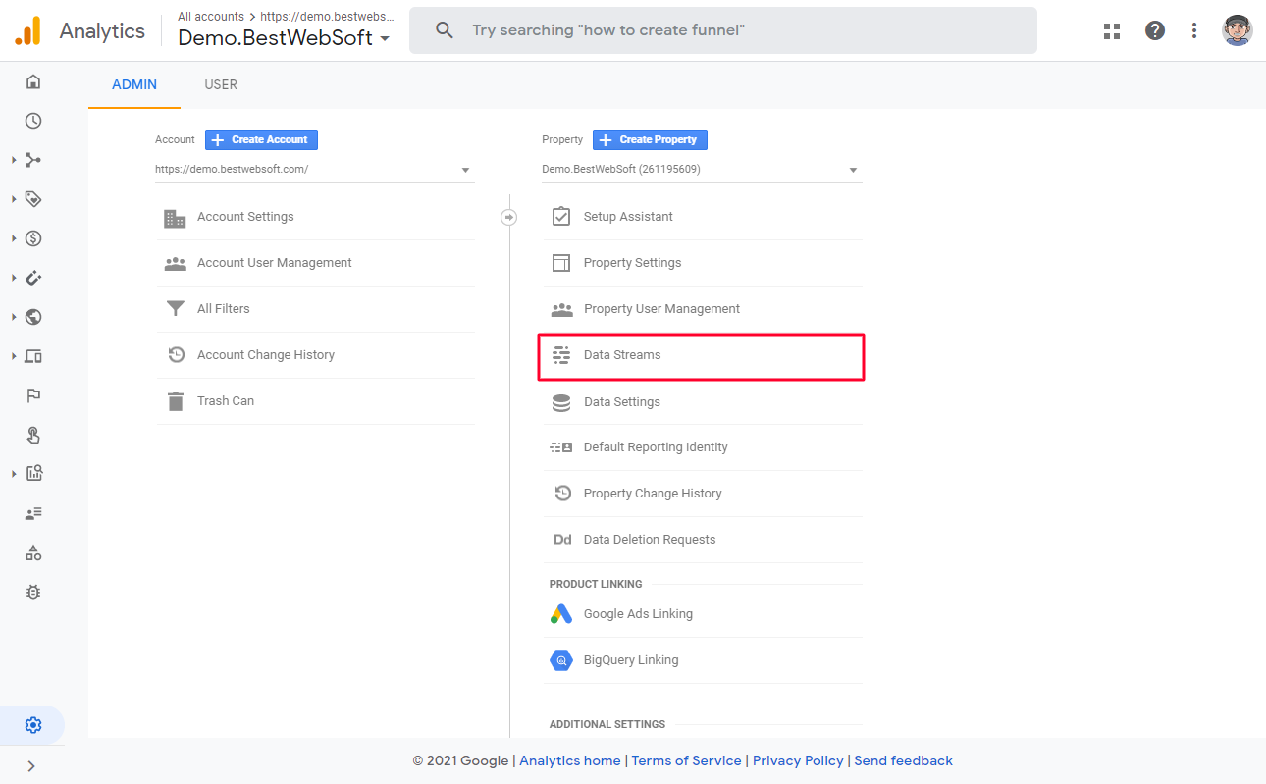Click the All accounts breadcrumb text
The width and height of the screenshot is (1266, 784).
211,17
